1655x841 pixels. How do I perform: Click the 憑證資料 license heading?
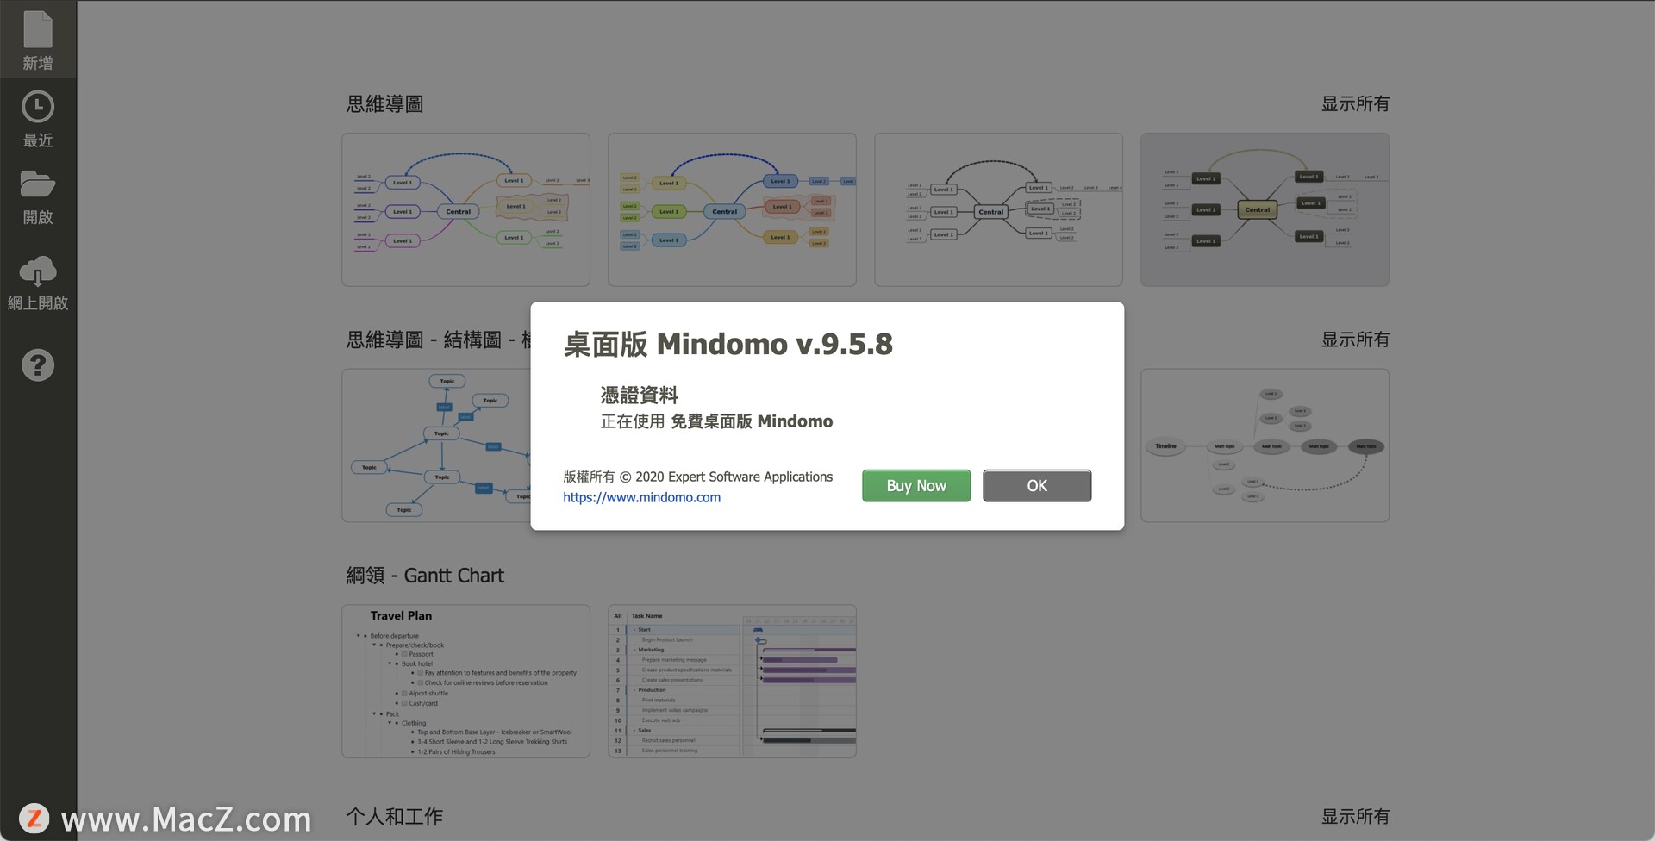(x=639, y=396)
